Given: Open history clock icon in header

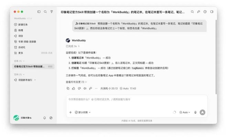Looking at the screenshot, I should (x=205, y=12).
